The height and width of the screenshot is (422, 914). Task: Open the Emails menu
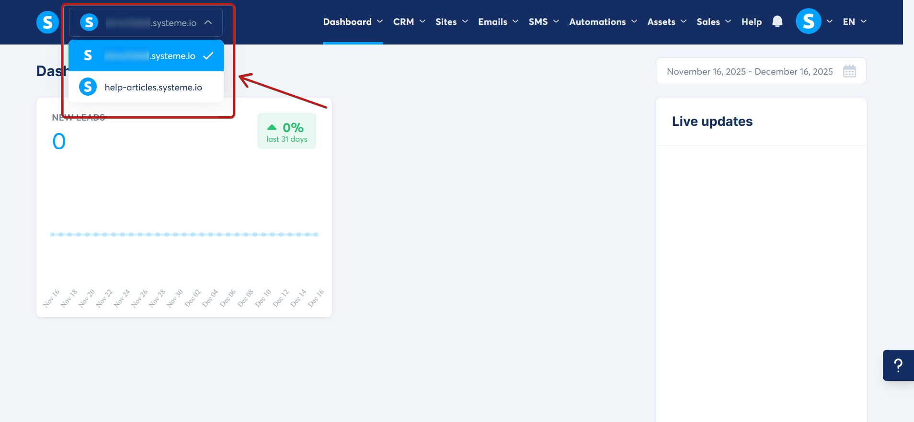[498, 22]
